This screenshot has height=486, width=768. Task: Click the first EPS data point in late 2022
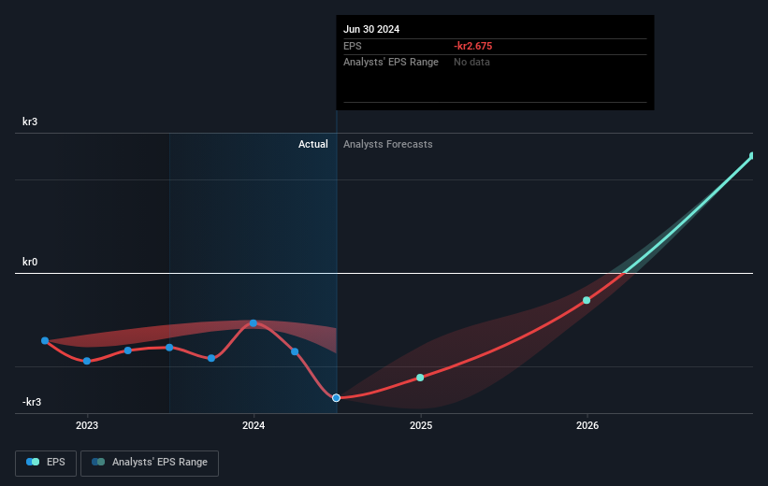point(45,340)
